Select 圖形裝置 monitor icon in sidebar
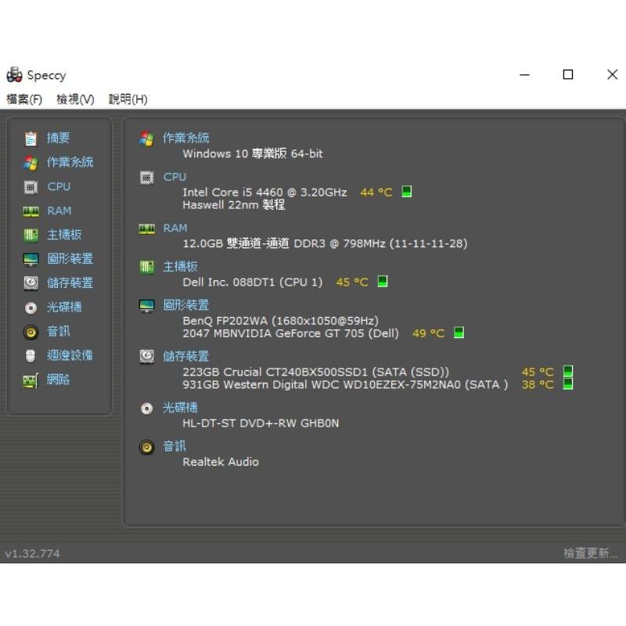 point(31,260)
